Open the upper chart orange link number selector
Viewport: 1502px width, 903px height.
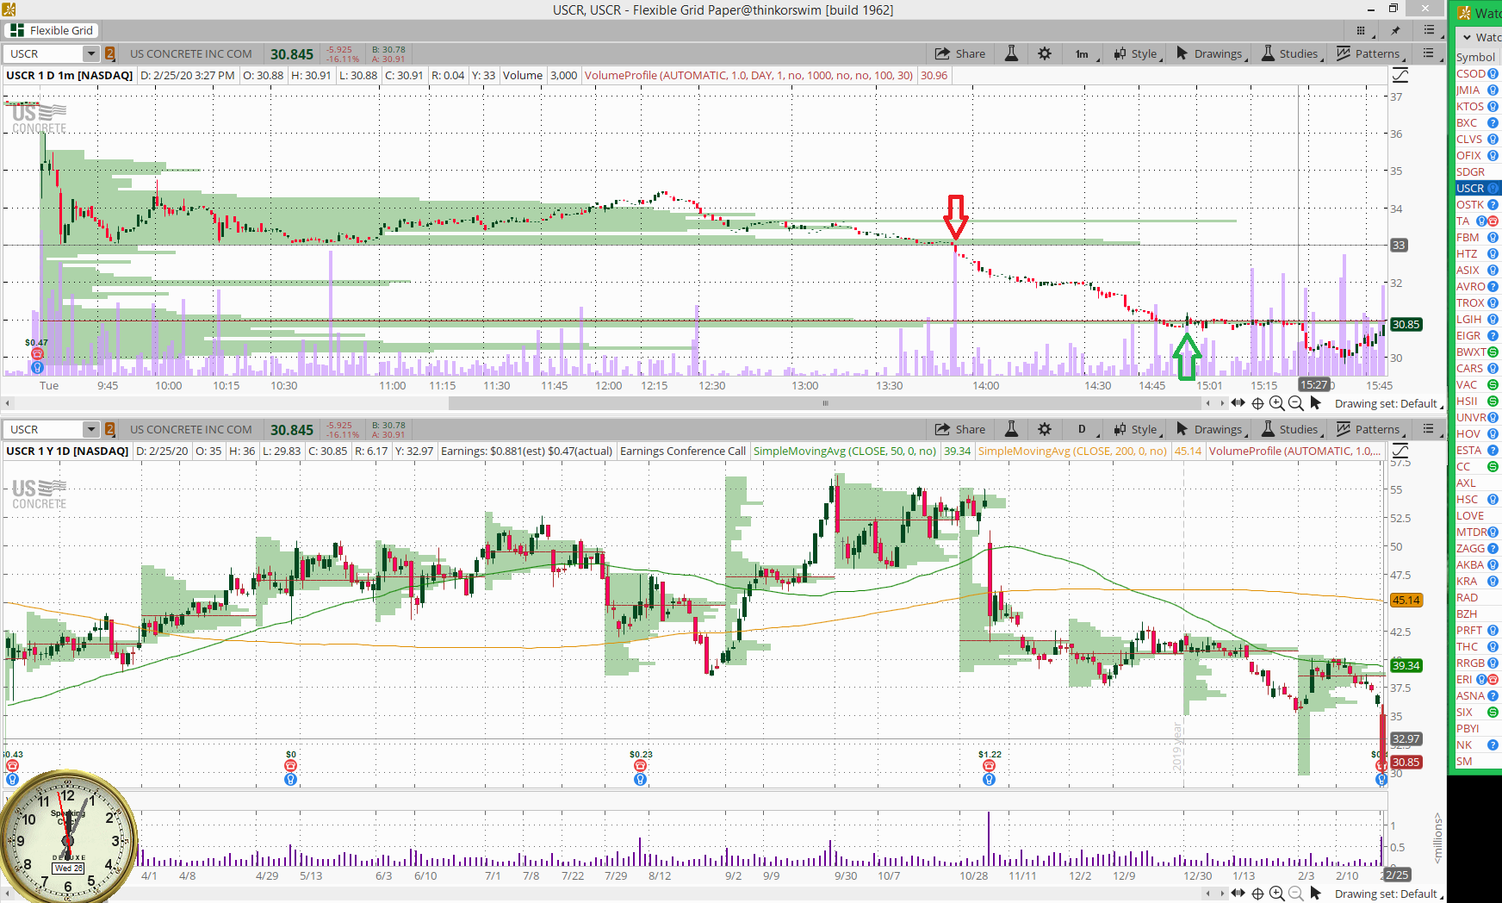(110, 53)
